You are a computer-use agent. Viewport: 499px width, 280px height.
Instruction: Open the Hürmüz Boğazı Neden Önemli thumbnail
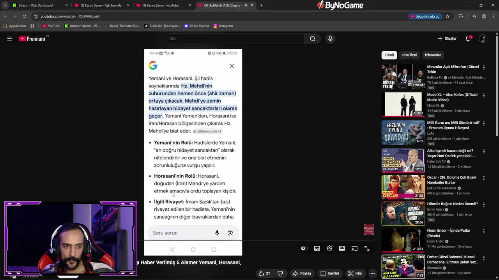pos(403,213)
